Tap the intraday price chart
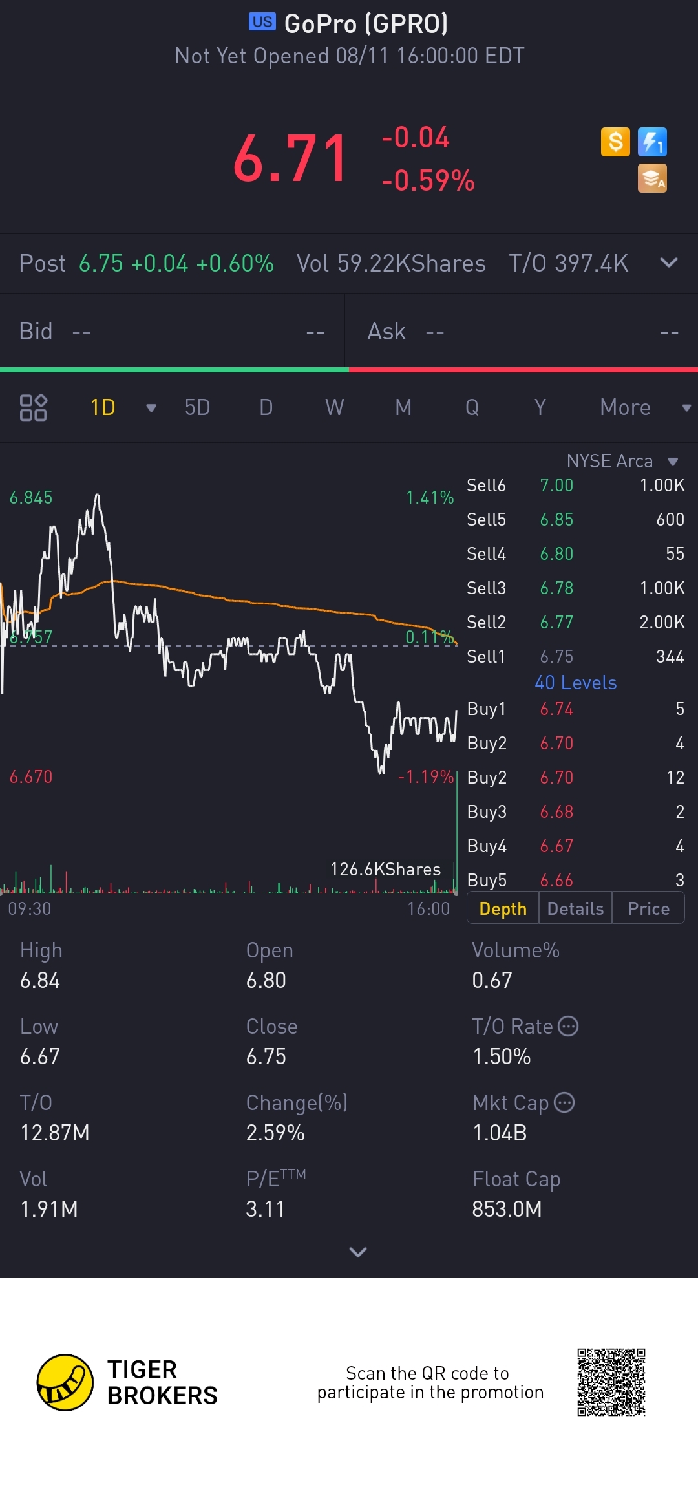 click(229, 634)
